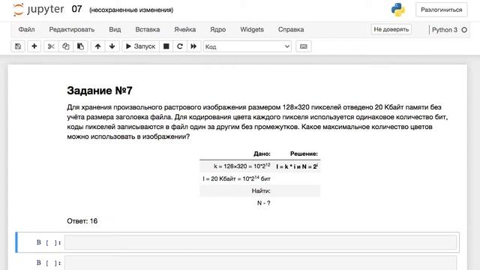Open the Ячейка menu
This screenshot has height=270, width=480.
click(185, 29)
